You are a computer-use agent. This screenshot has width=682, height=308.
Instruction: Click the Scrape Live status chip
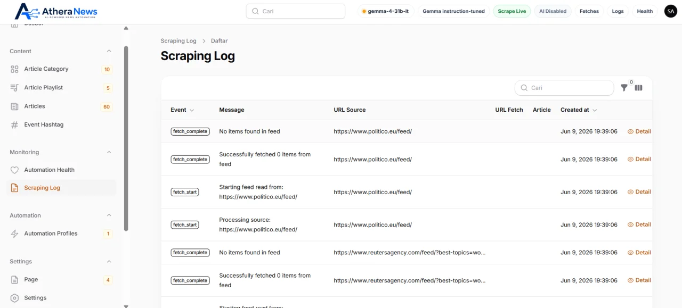coord(511,11)
